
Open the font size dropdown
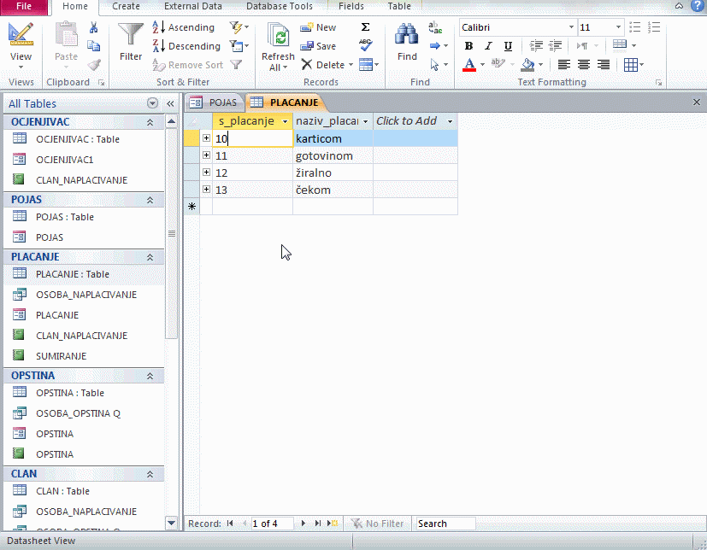(619, 27)
